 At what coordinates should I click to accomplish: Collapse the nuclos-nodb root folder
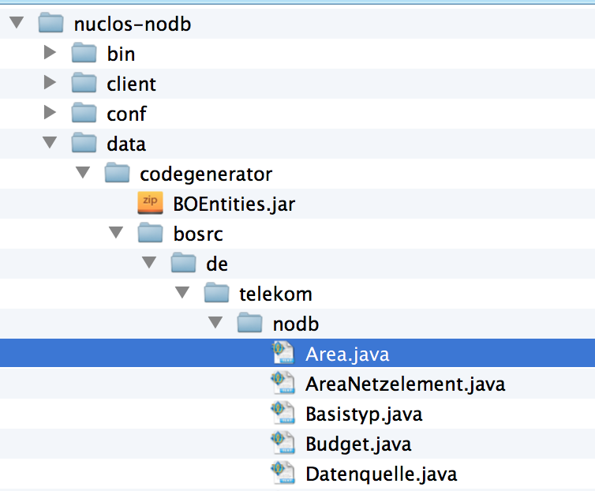[17, 22]
